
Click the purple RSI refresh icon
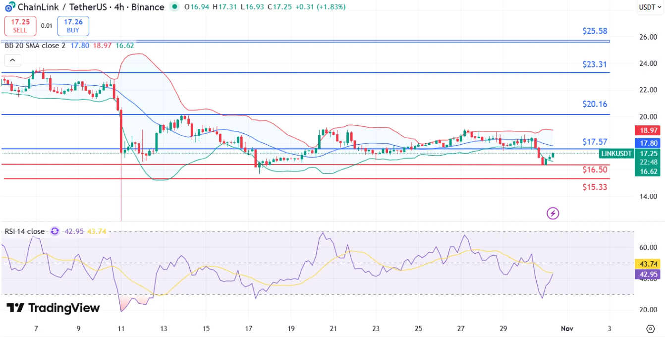click(55, 231)
